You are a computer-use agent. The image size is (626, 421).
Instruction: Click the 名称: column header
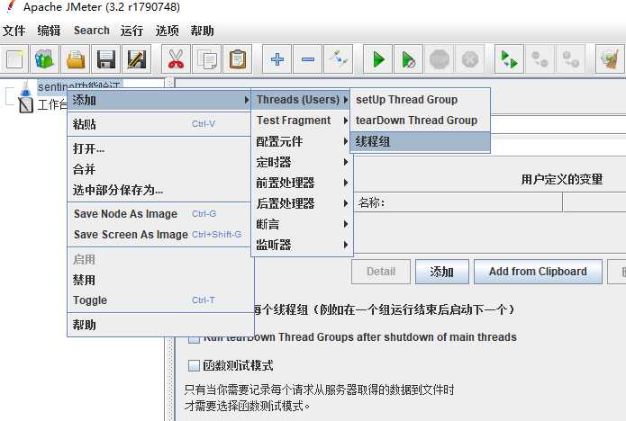click(x=458, y=202)
